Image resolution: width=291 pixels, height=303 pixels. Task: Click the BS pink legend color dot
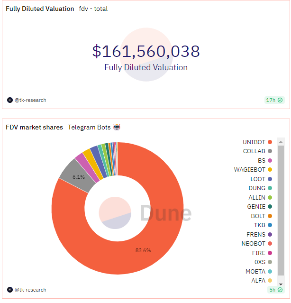point(270,161)
